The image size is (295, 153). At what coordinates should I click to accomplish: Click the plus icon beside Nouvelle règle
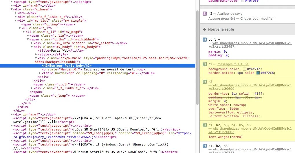click(x=204, y=29)
